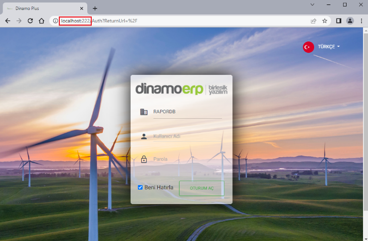The image size is (368, 241).
Task: Toggle the Beni Hatırla checkbox
Action: pyautogui.click(x=140, y=188)
